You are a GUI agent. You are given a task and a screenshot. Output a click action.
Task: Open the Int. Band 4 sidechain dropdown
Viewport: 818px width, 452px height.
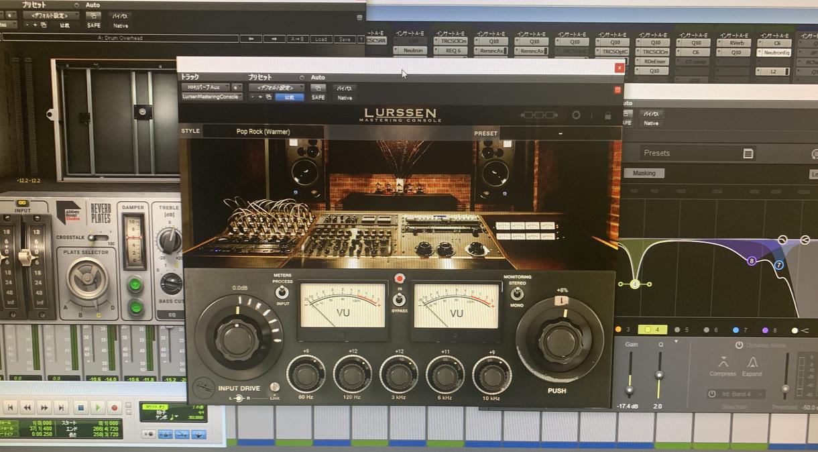click(736, 394)
